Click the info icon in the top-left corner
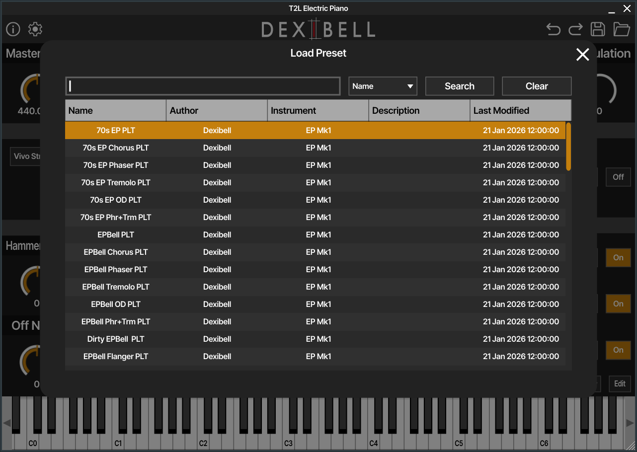The image size is (637, 452). click(13, 29)
